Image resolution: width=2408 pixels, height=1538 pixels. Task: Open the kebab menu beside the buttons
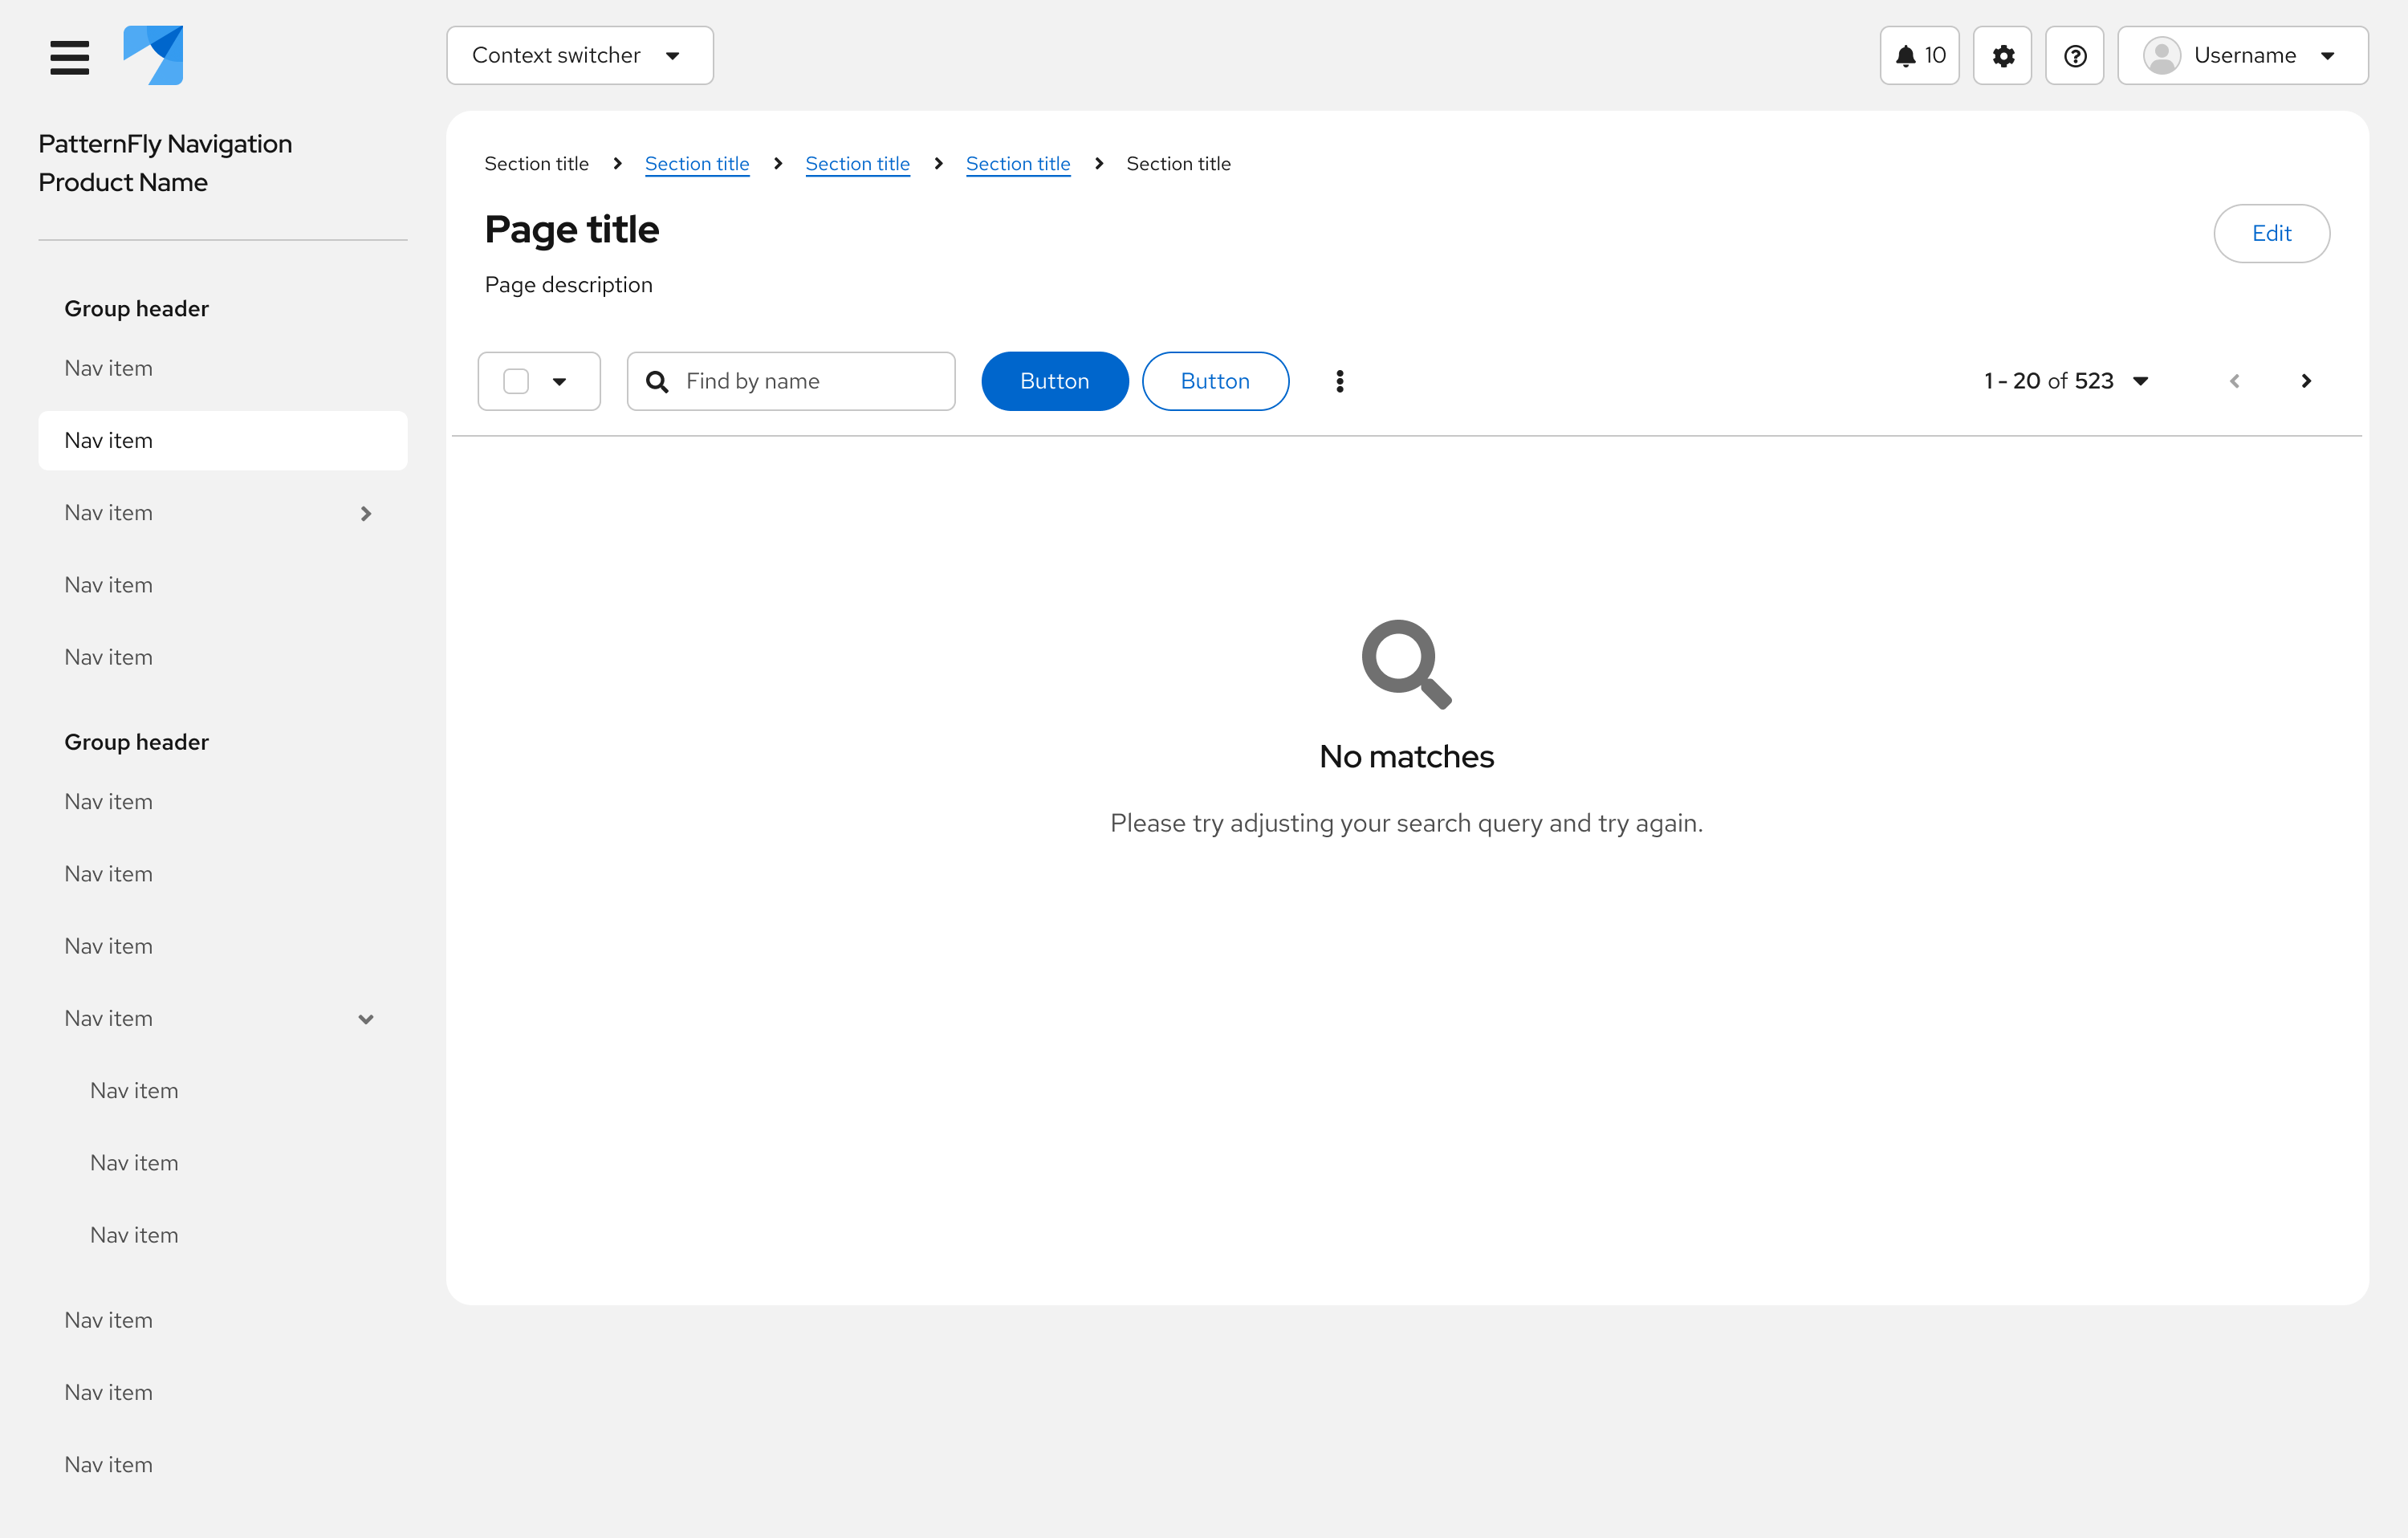[x=1339, y=380]
